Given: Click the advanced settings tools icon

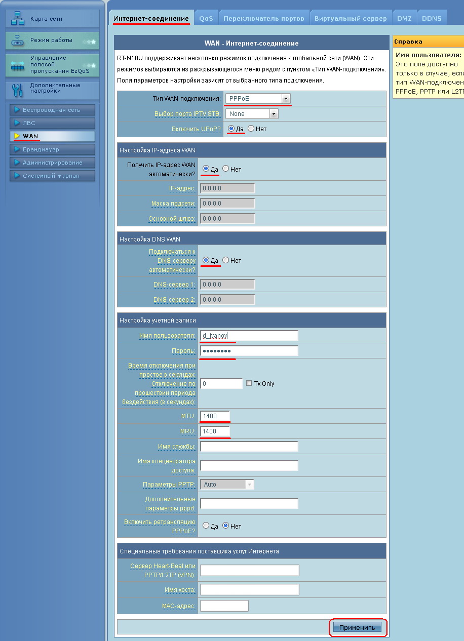Looking at the screenshot, I should [x=17, y=89].
